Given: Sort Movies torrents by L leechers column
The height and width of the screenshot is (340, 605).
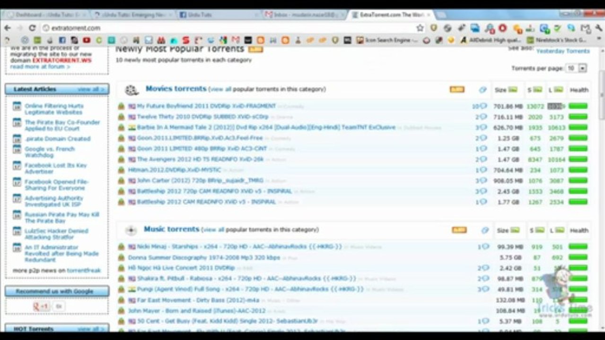Looking at the screenshot, I should 556,90.
